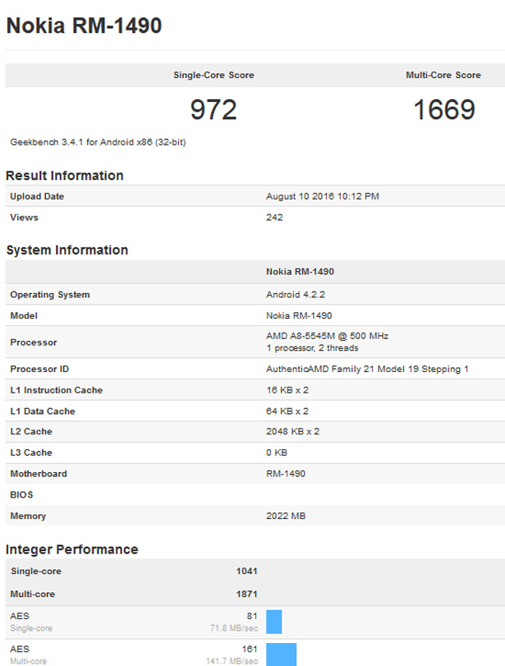Image resolution: width=505 pixels, height=666 pixels.
Task: Click the Upload Date label
Action: click(37, 196)
